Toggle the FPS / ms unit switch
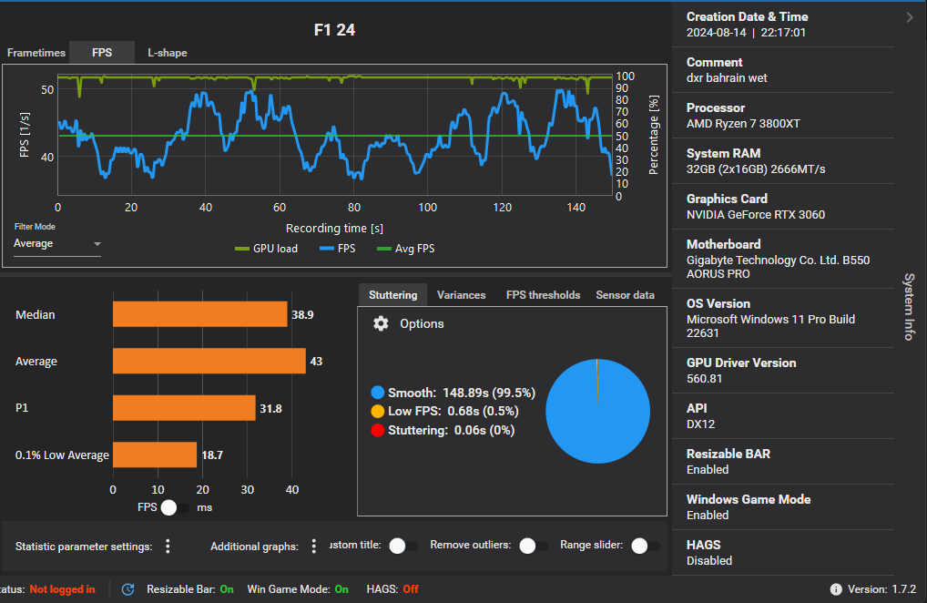 pyautogui.click(x=175, y=508)
